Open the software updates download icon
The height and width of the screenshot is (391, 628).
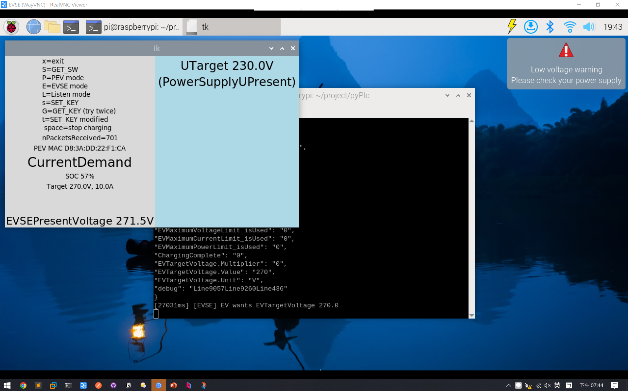click(531, 27)
